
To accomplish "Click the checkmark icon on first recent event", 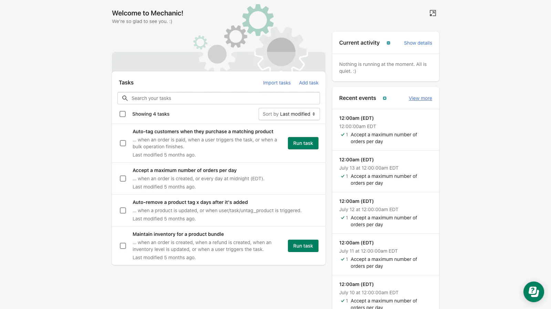I will pyautogui.click(x=343, y=135).
